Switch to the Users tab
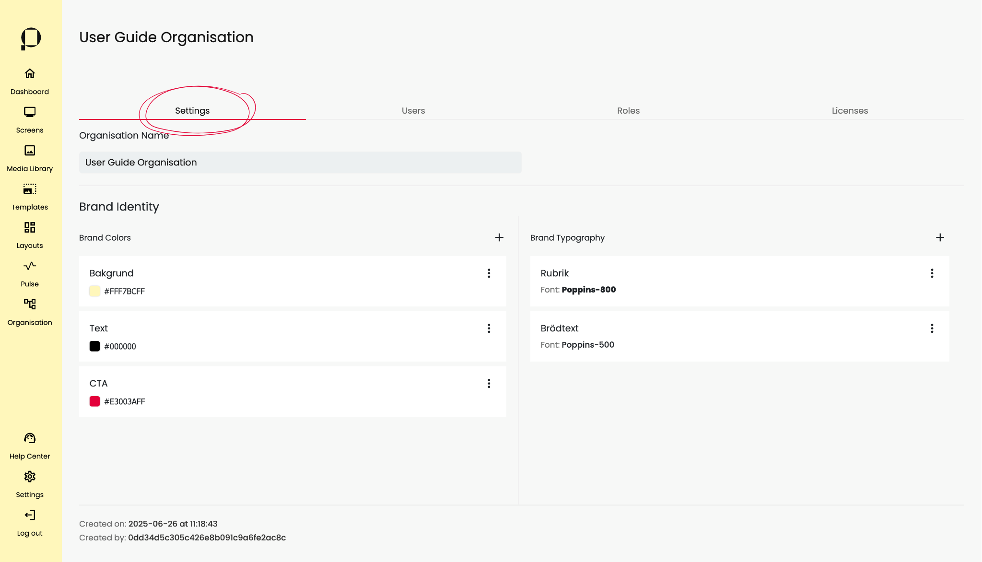This screenshot has height=562, width=982. (x=413, y=111)
